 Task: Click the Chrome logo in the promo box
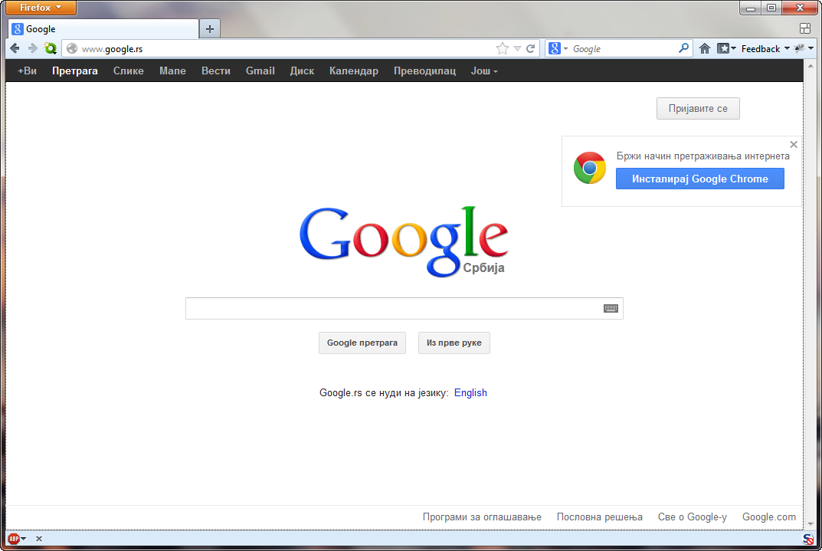[x=590, y=168]
